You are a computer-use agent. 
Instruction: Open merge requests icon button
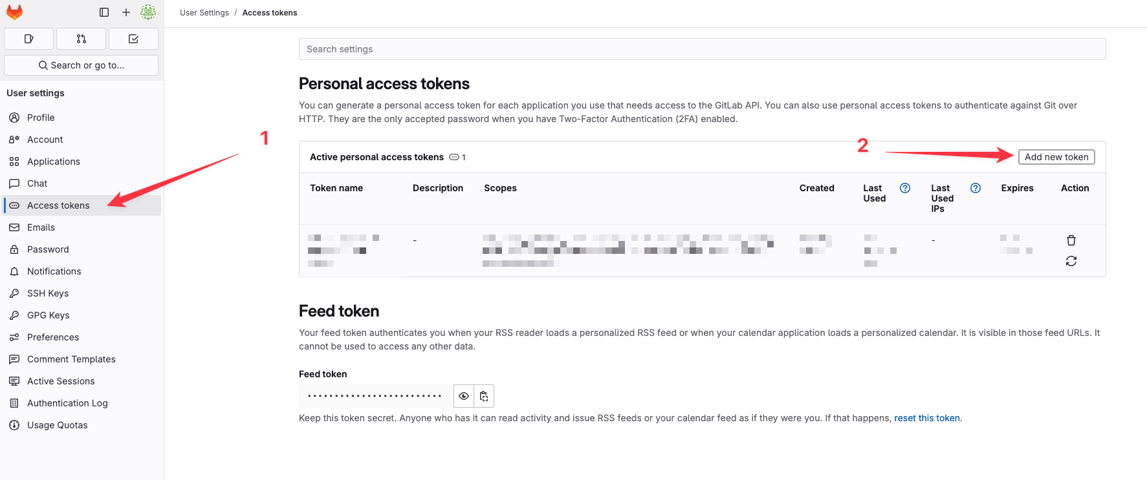tap(81, 39)
